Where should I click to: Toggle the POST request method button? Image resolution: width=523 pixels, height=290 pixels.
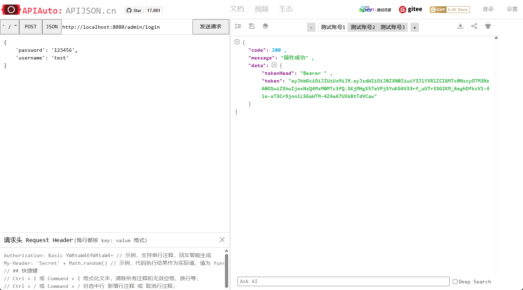(x=31, y=27)
